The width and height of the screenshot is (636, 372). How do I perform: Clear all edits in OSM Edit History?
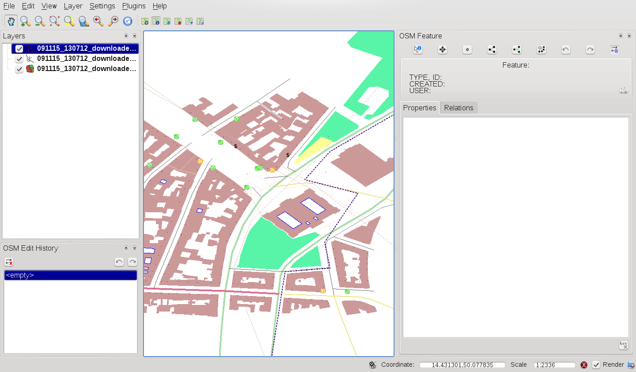pyautogui.click(x=9, y=262)
